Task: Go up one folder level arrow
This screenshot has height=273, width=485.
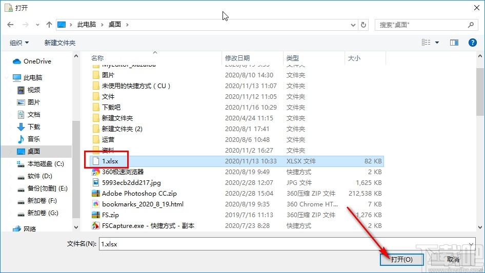Action: point(49,25)
